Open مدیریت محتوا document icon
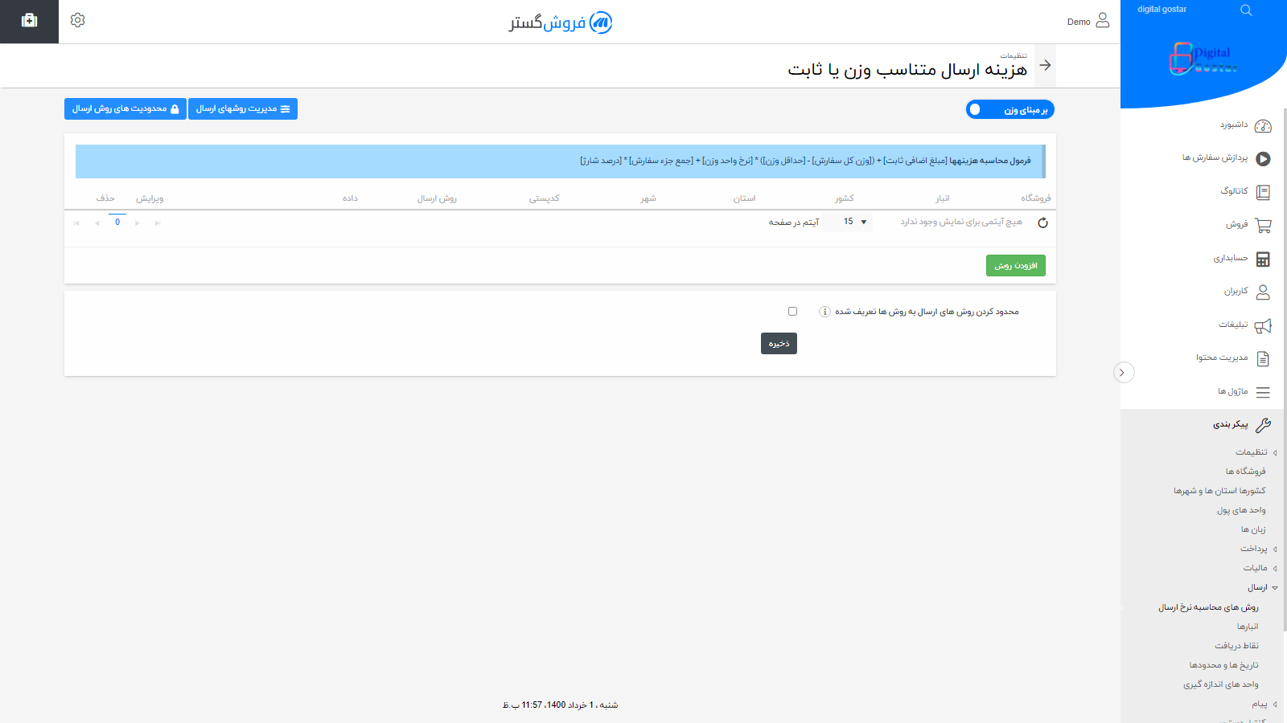This screenshot has width=1287, height=723. click(x=1264, y=358)
